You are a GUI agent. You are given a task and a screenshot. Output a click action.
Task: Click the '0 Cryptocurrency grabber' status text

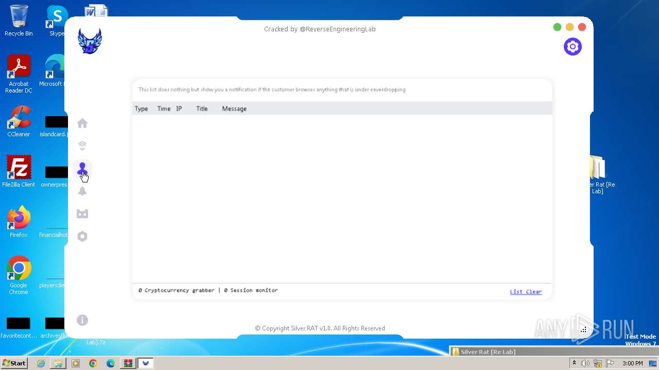tap(176, 290)
